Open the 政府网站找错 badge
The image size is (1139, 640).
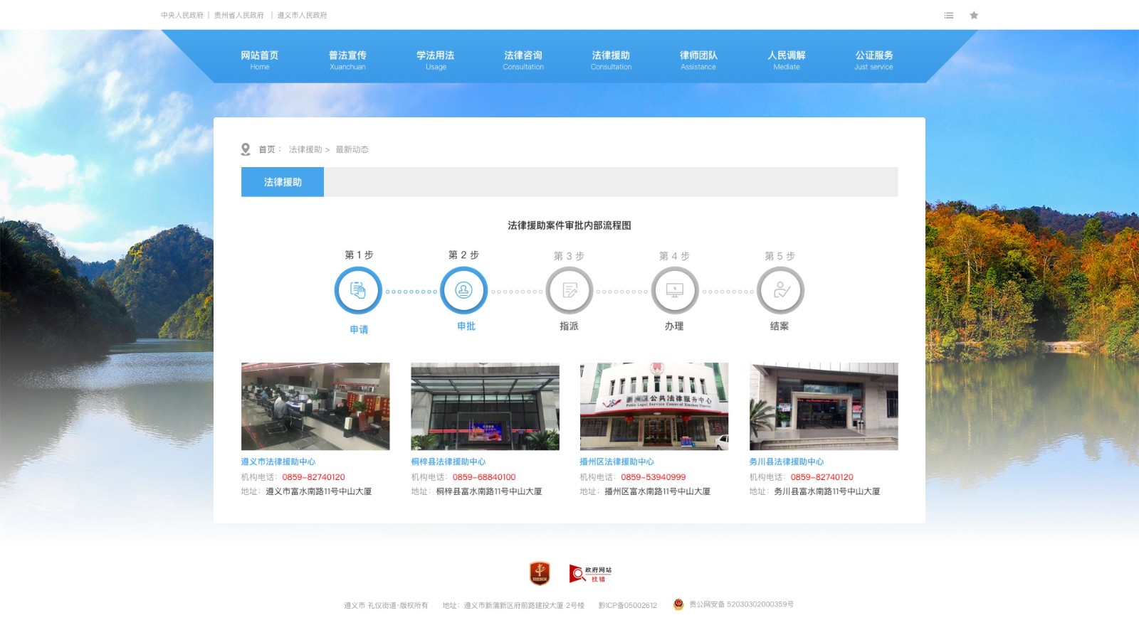[590, 574]
